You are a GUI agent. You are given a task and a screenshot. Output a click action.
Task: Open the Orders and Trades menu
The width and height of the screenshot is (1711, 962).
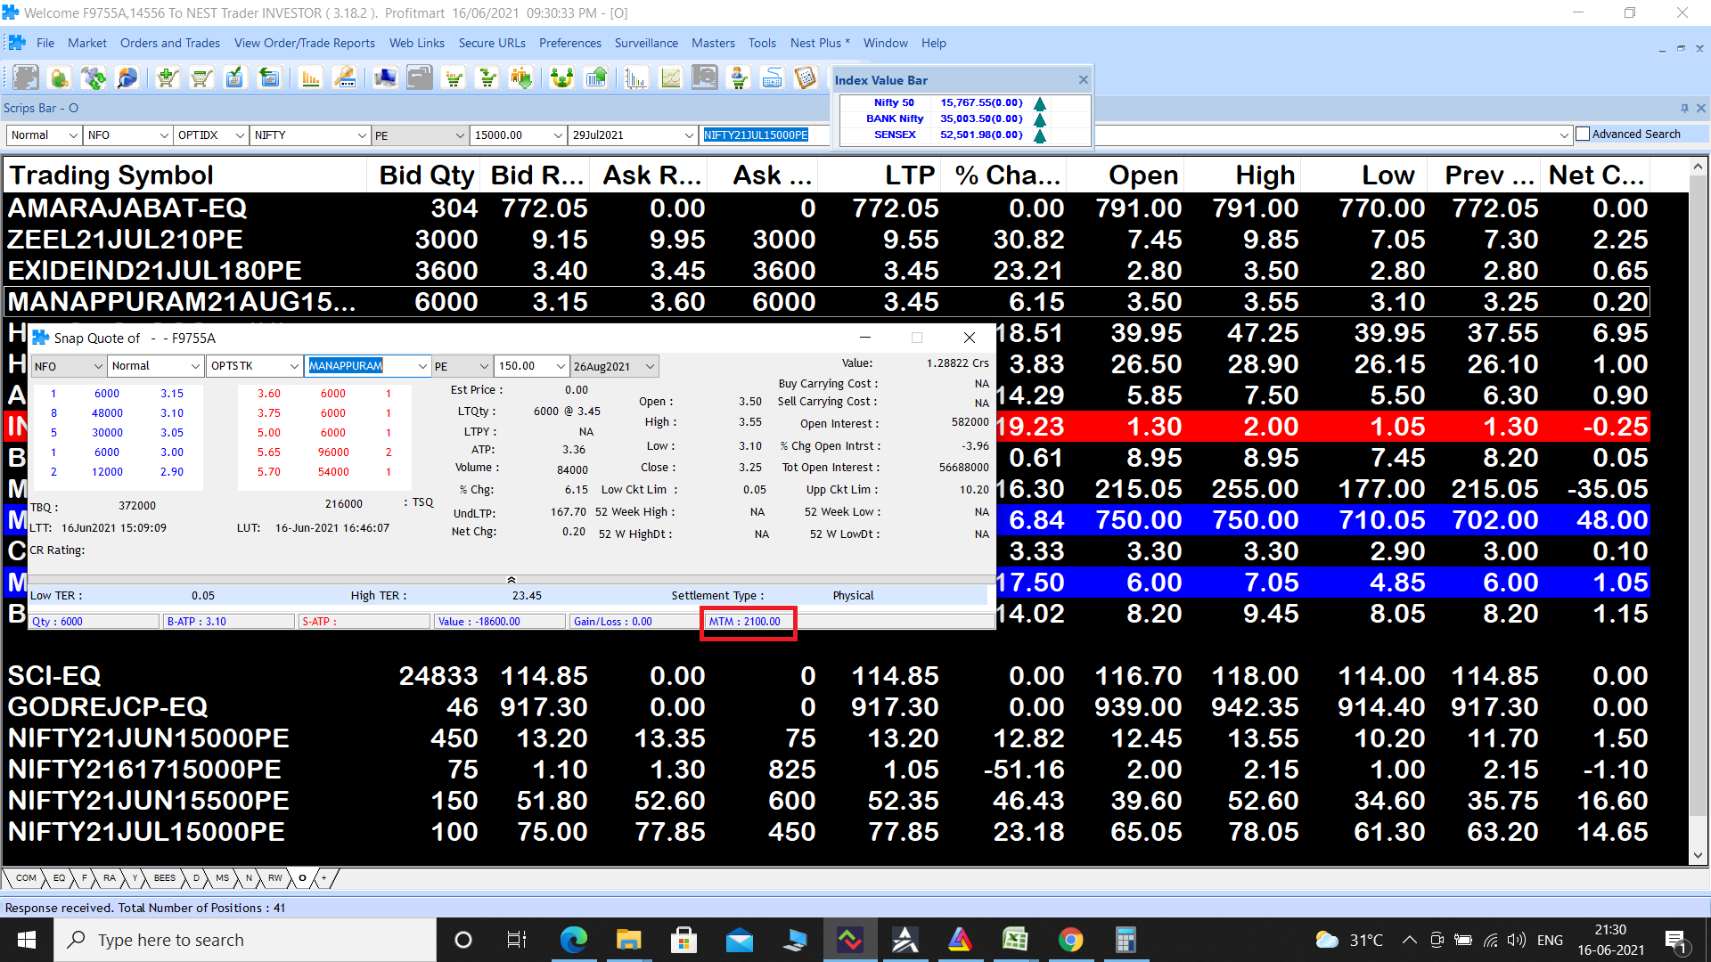point(170,43)
